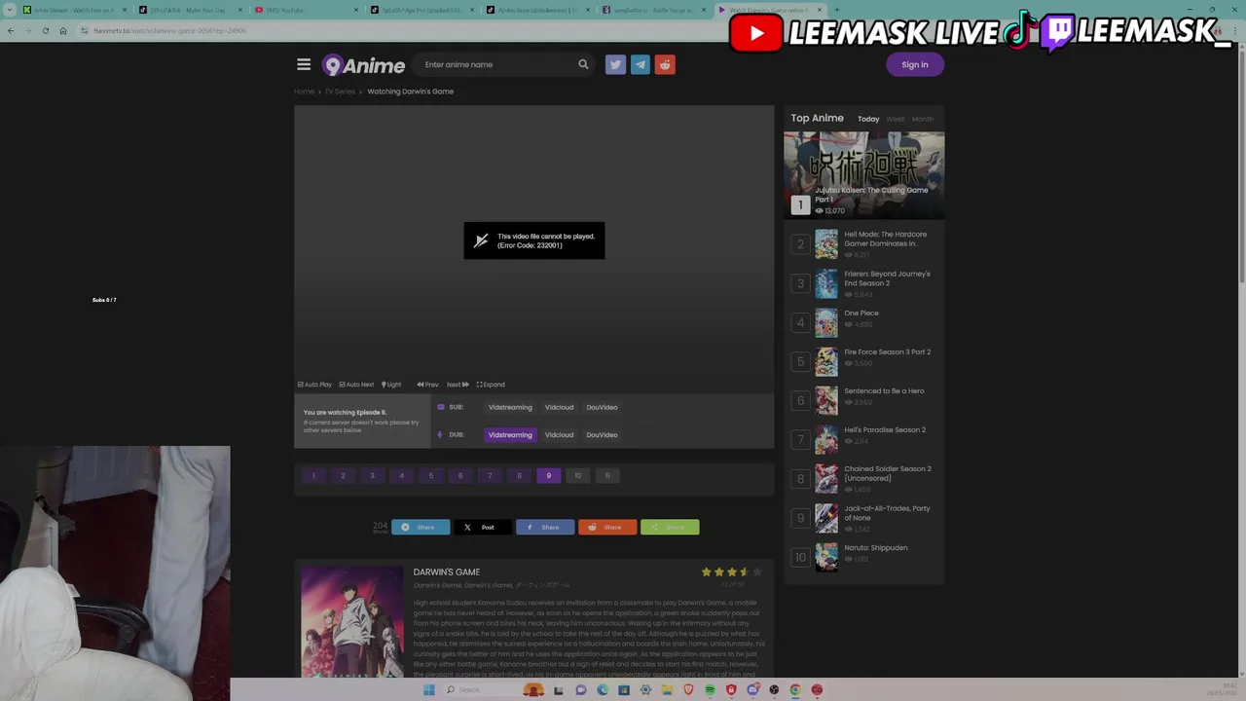Open the Reddit social icon in header
This screenshot has width=1246, height=701.
click(x=665, y=64)
